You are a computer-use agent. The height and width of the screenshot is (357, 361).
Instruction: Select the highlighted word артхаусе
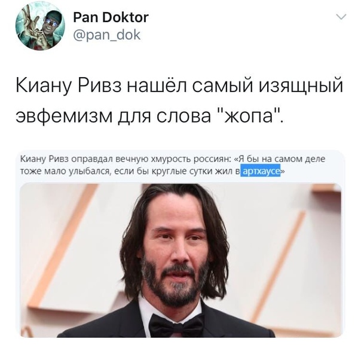point(261,170)
